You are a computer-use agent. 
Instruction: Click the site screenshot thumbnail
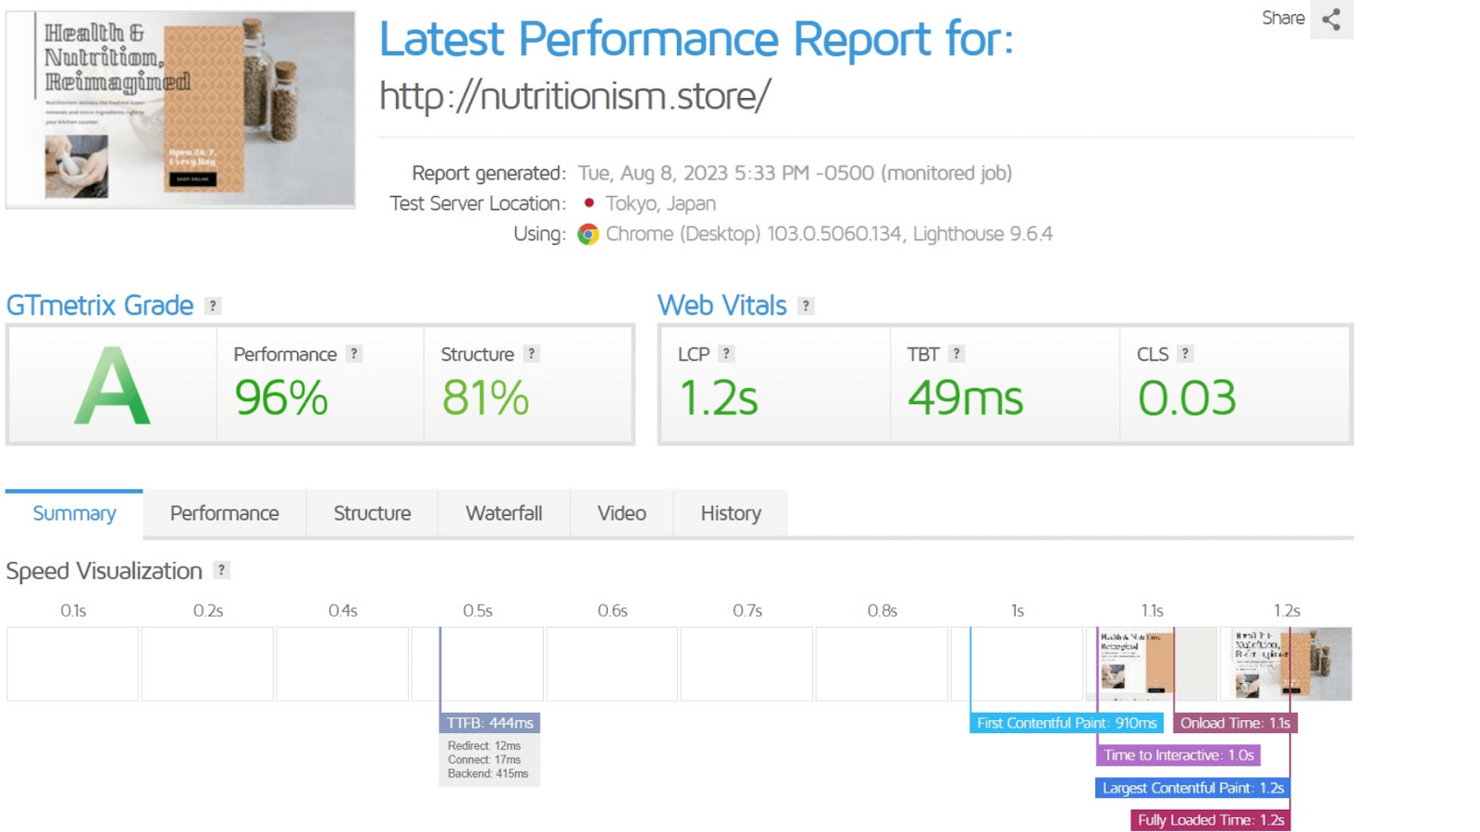[x=180, y=109]
